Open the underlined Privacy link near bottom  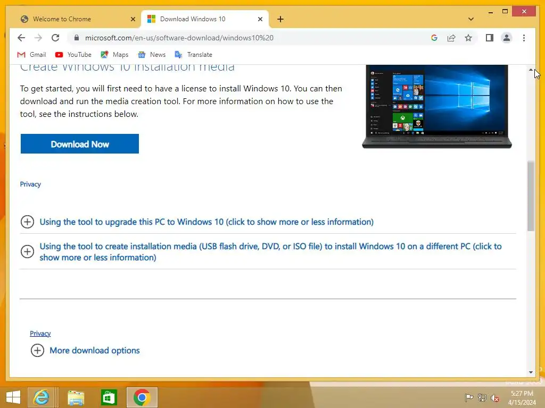tap(40, 334)
